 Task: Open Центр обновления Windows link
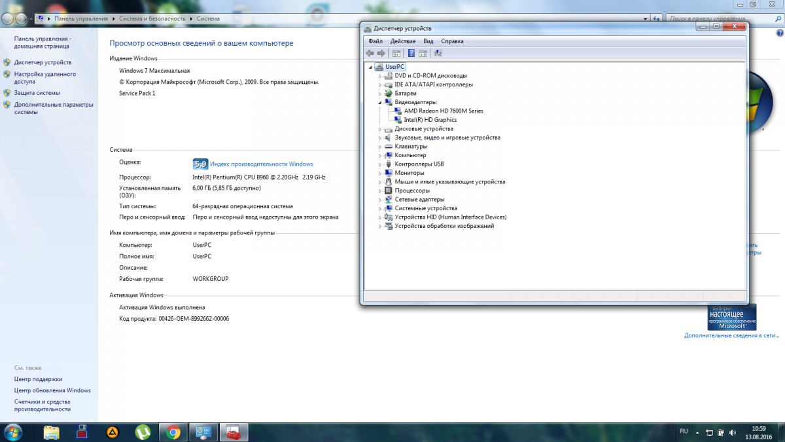click(x=52, y=390)
